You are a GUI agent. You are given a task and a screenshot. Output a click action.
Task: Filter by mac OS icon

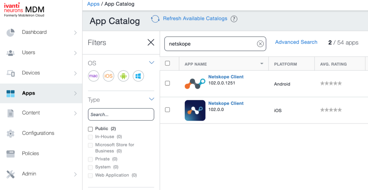pyautogui.click(x=93, y=76)
